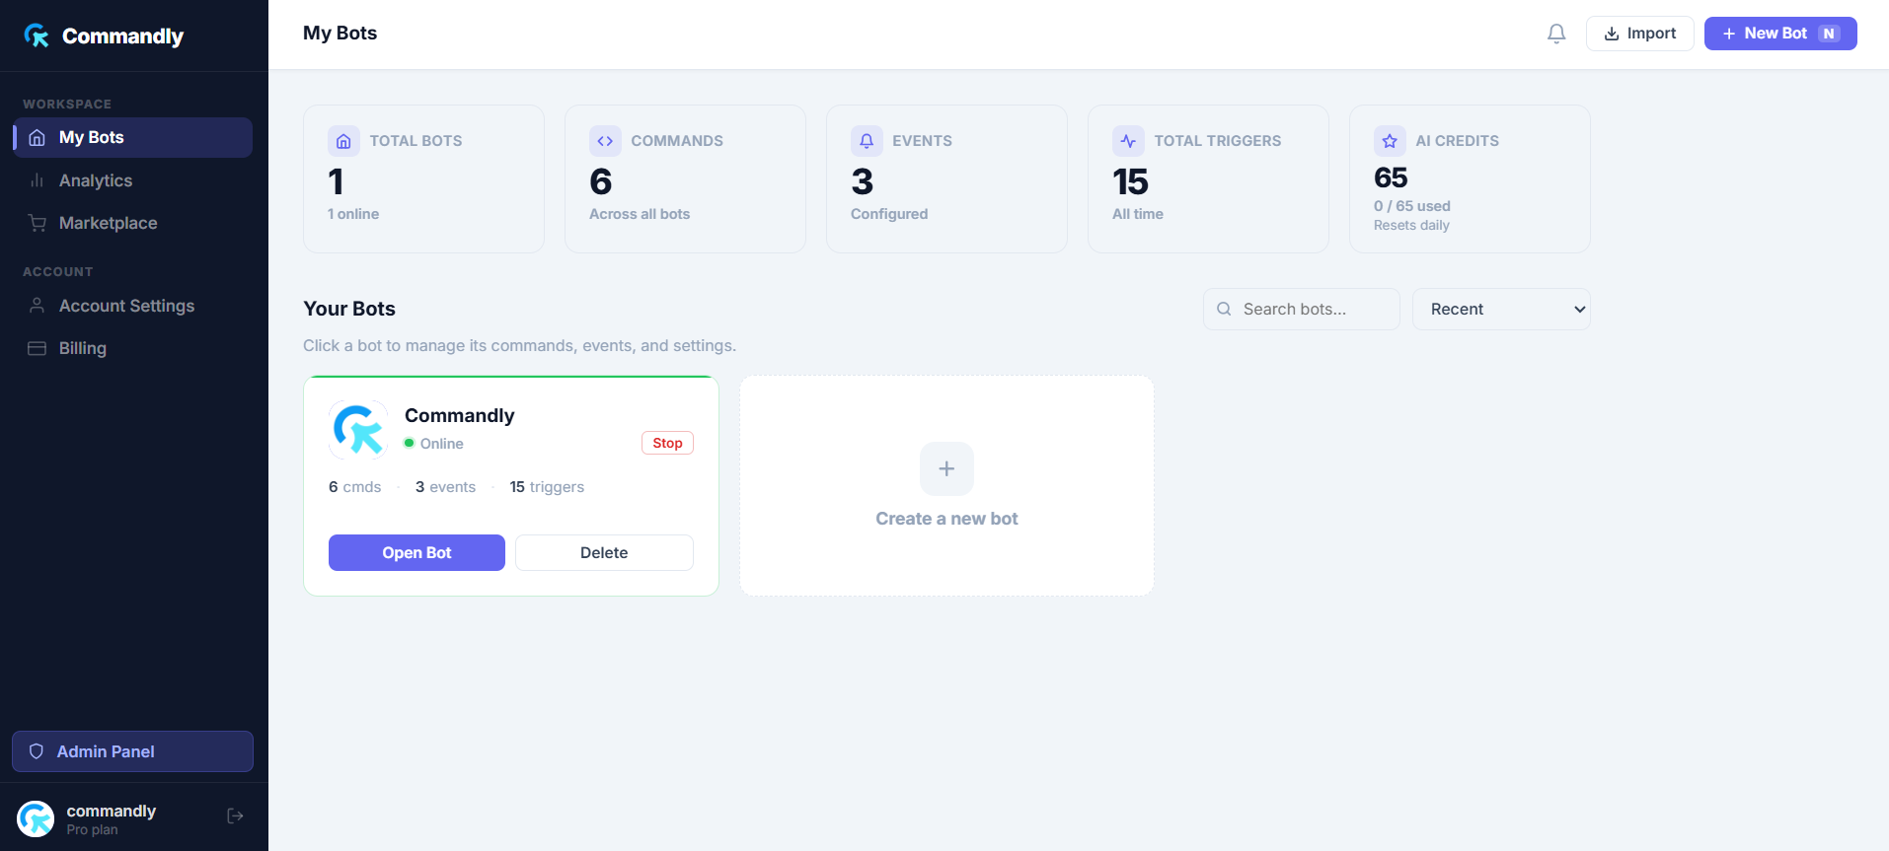Click the 15 triggers stat on the bot card
The height and width of the screenshot is (851, 1889).
click(x=547, y=487)
